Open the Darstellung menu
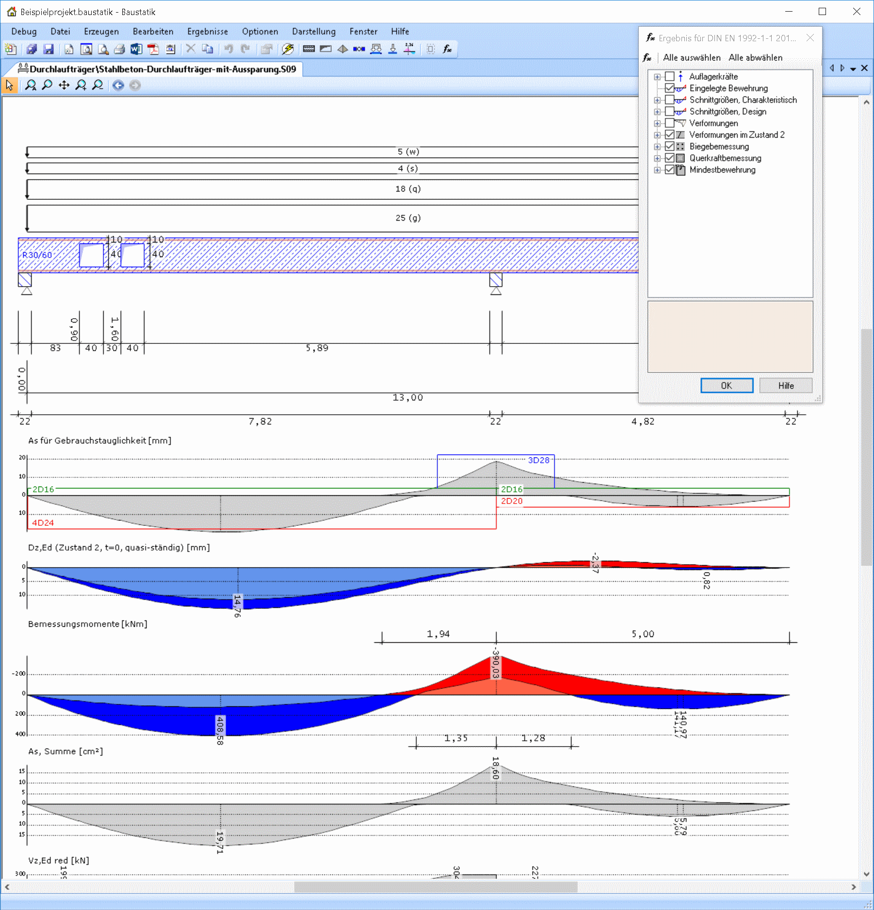This screenshot has height=910, width=874. point(313,31)
